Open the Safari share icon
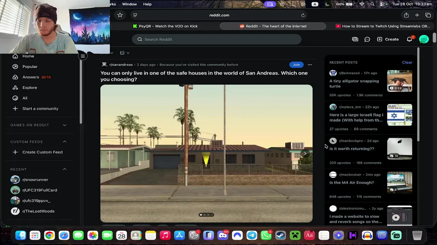The width and height of the screenshot is (437, 245). pos(406,15)
